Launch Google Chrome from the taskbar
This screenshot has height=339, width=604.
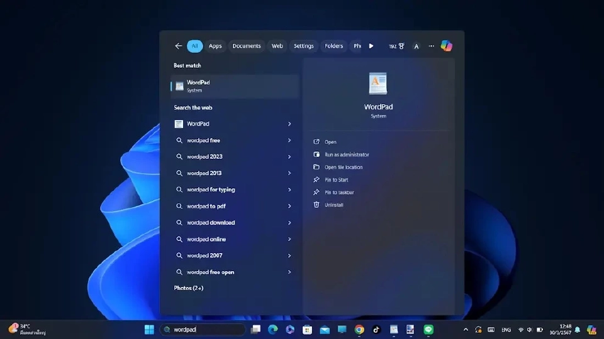tap(359, 330)
